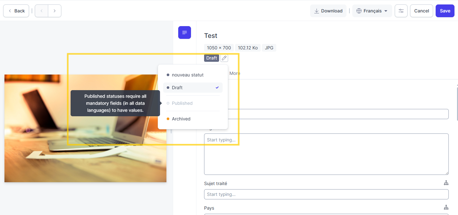This screenshot has width=458, height=215.
Task: Cancel the current edits
Action: click(x=421, y=11)
